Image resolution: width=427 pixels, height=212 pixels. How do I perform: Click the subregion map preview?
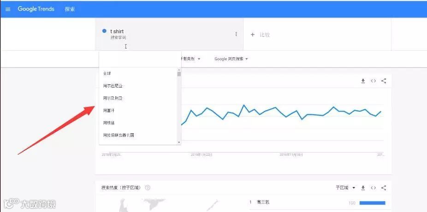(169, 205)
